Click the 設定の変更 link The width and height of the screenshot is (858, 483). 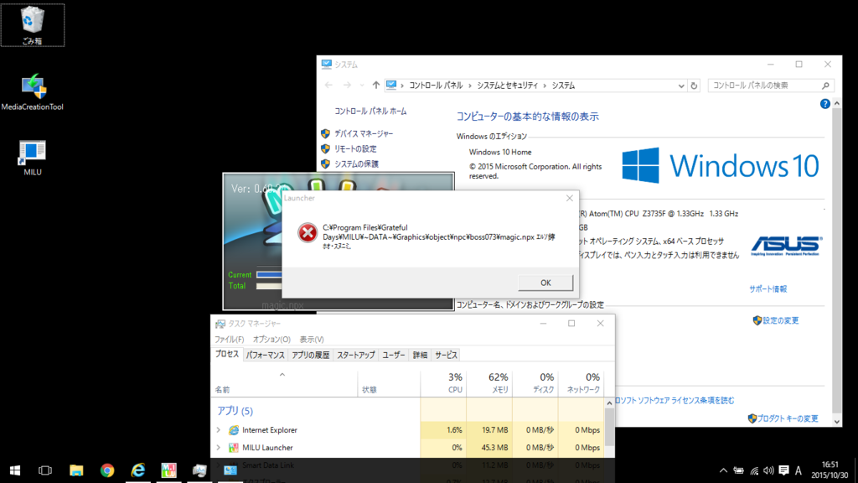click(x=780, y=320)
